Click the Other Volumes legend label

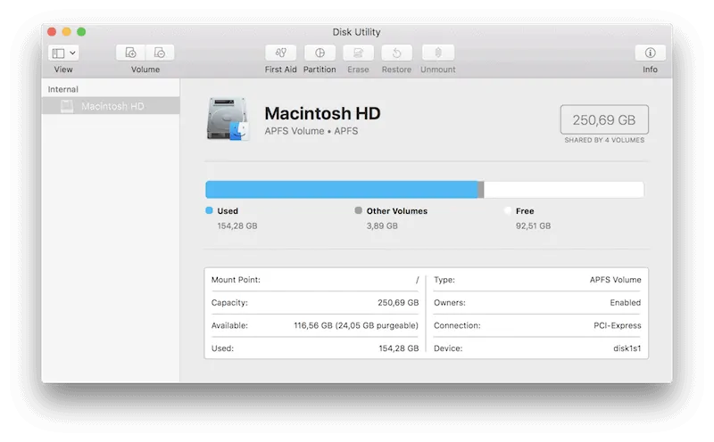pos(397,211)
